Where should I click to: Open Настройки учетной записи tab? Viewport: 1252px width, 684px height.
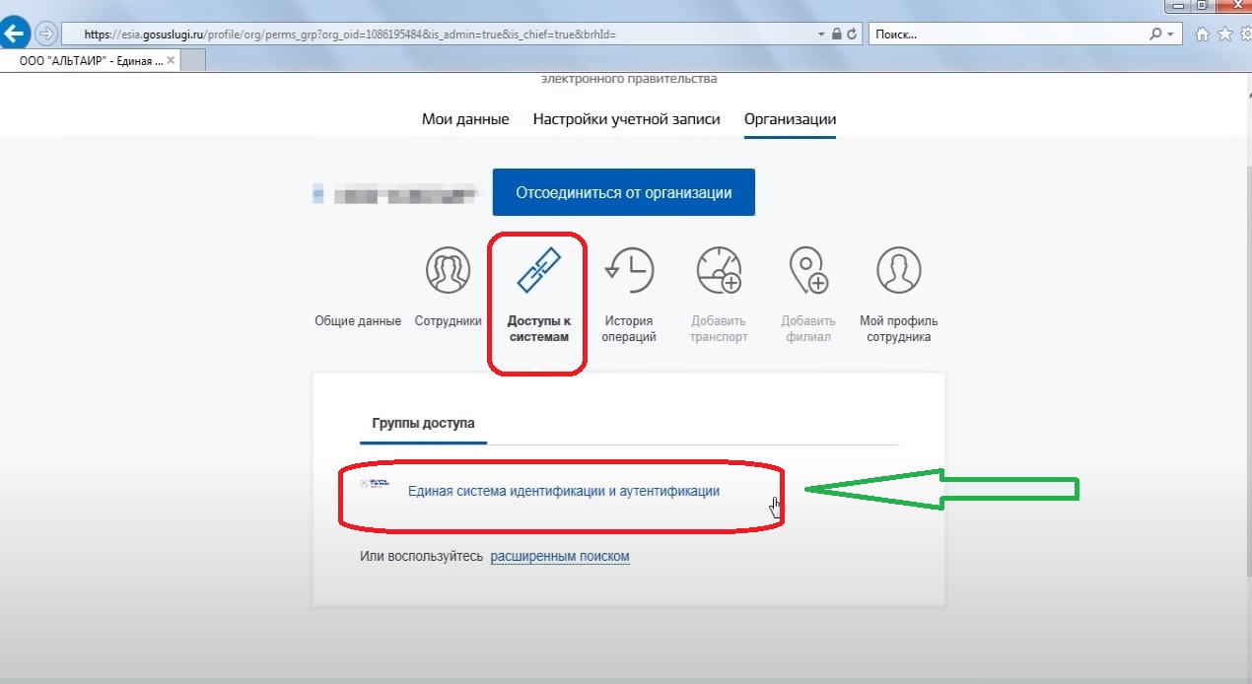[627, 119]
